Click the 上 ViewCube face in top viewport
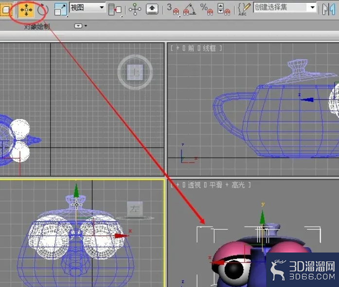This screenshot has height=287, width=339. point(135,72)
